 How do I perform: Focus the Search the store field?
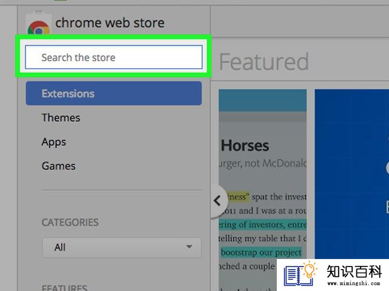[114, 57]
